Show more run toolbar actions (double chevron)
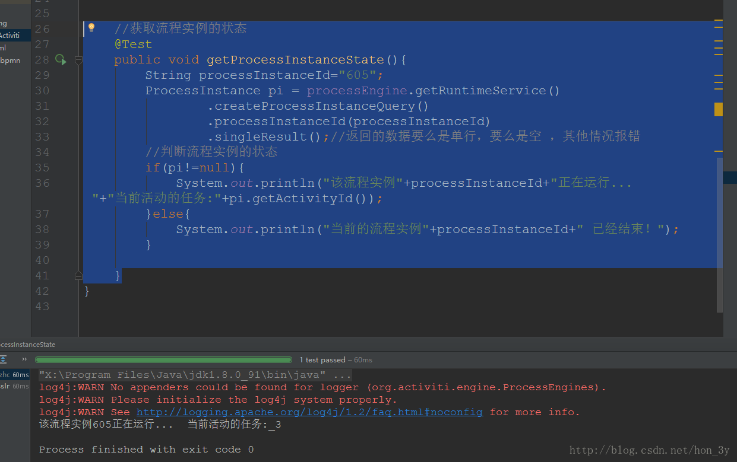 pyautogui.click(x=24, y=359)
